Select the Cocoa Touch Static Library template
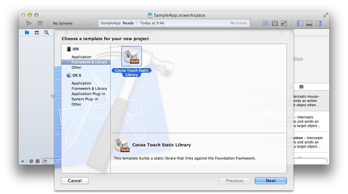 click(x=132, y=57)
